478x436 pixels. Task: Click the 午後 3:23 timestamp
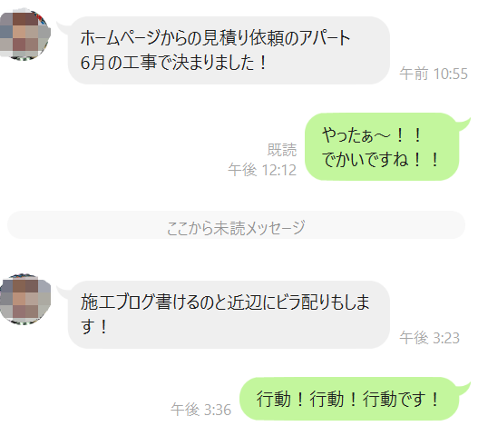point(430,338)
